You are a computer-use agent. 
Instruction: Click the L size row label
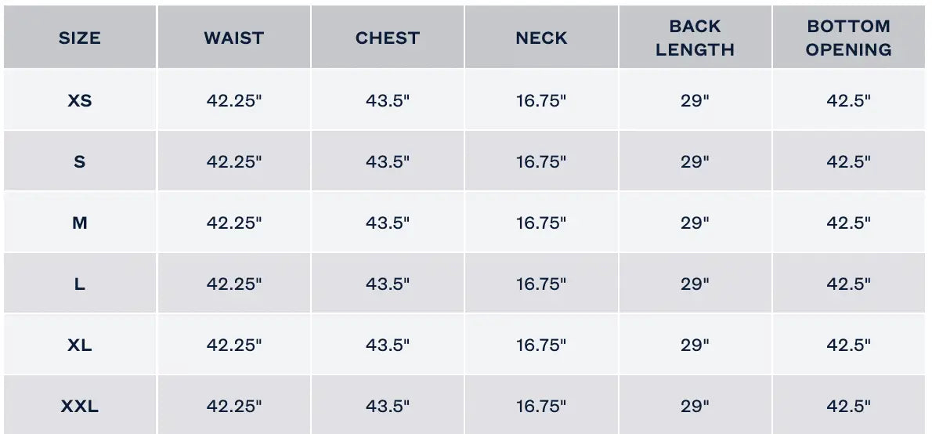click(x=79, y=284)
